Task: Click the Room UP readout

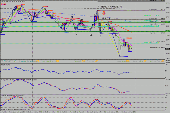Action: pyautogui.click(x=80, y=61)
